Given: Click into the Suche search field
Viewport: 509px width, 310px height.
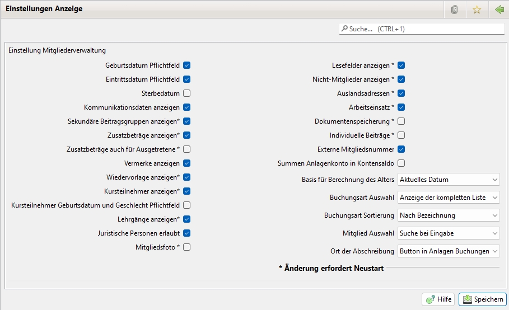Looking at the screenshot, I should pos(426,29).
